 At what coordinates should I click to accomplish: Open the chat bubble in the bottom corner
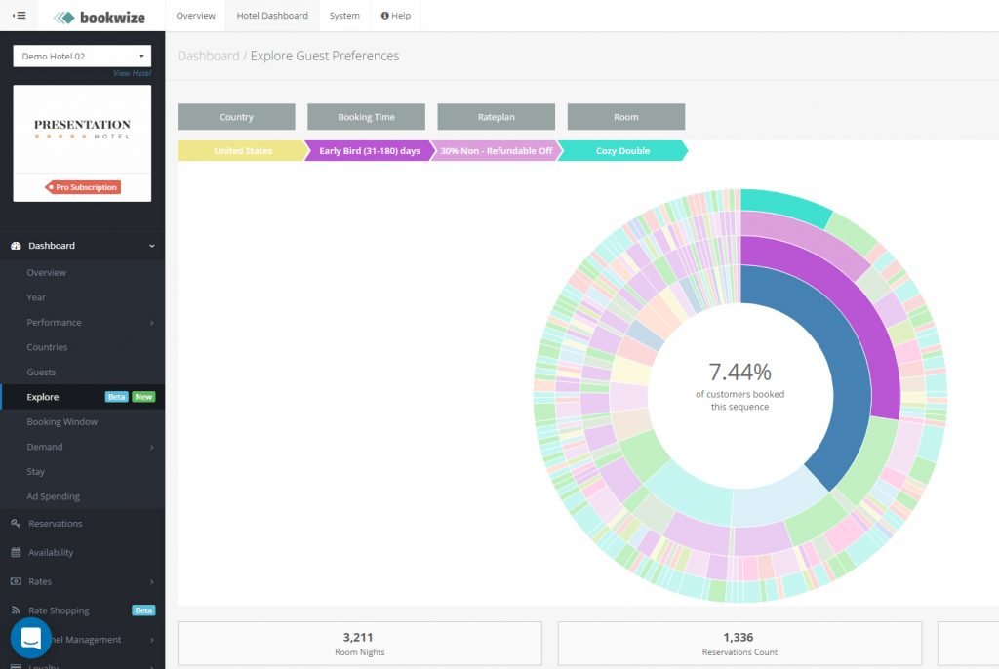(29, 637)
